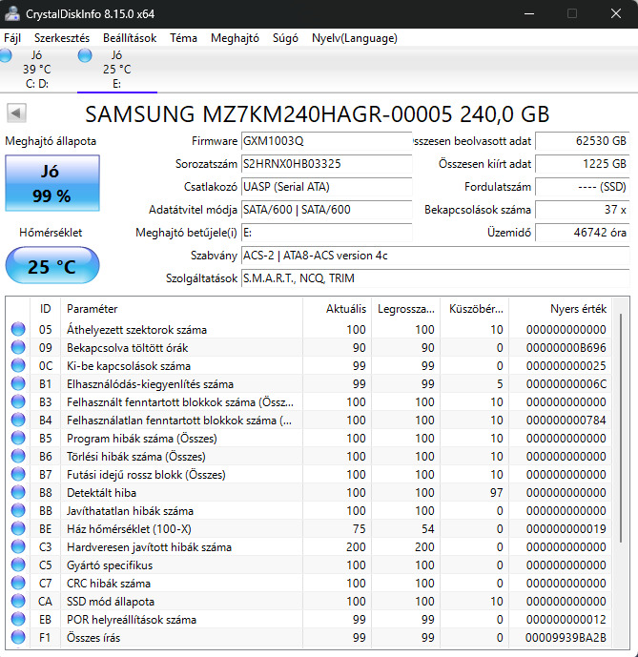Click the status orb of attribute B3
The height and width of the screenshot is (657, 638).
[x=18, y=401]
